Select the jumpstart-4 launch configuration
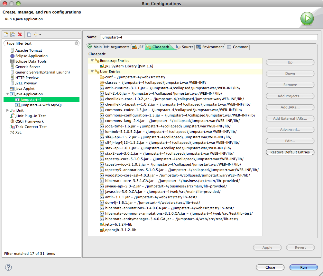This screenshot has width=323, height=276. pos(42,99)
